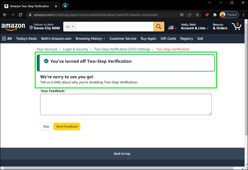Open Today's Deals

pos(26,39)
